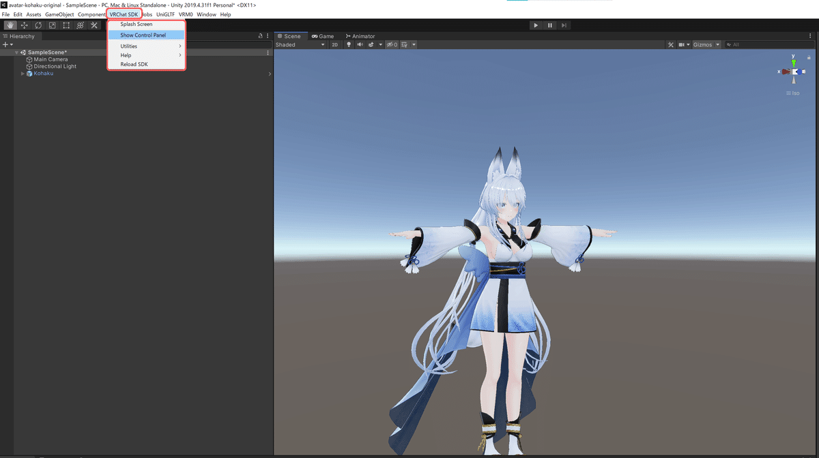Open Shaded draw mode dropdown
This screenshot has width=819, height=458.
point(300,44)
